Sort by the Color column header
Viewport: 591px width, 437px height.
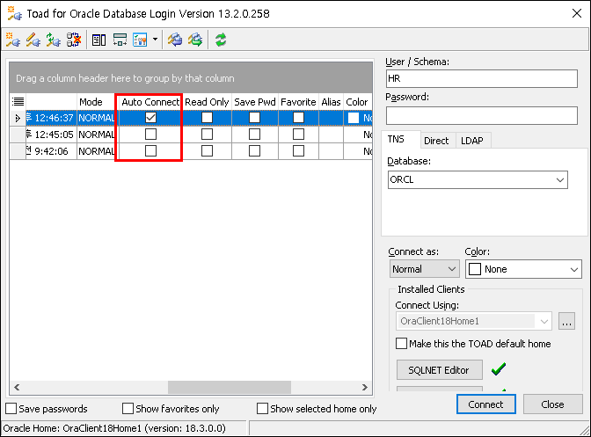tap(357, 102)
